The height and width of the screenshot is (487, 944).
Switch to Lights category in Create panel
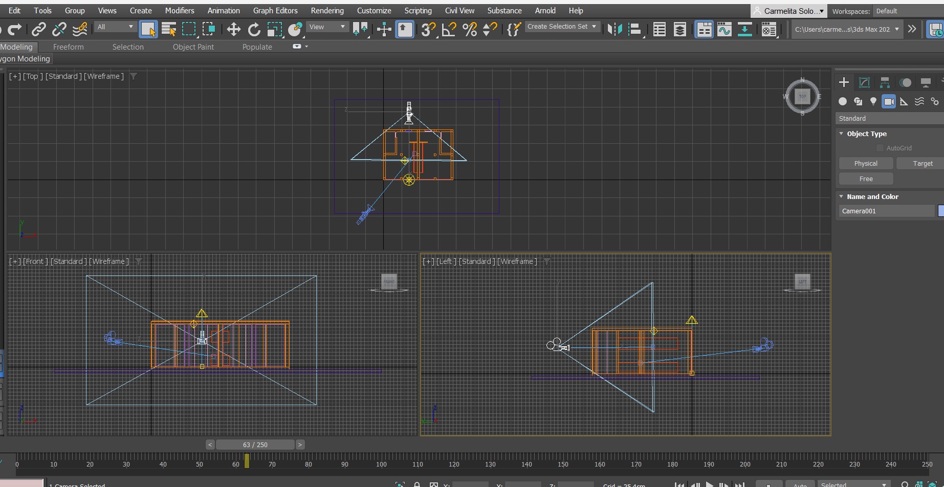873,101
